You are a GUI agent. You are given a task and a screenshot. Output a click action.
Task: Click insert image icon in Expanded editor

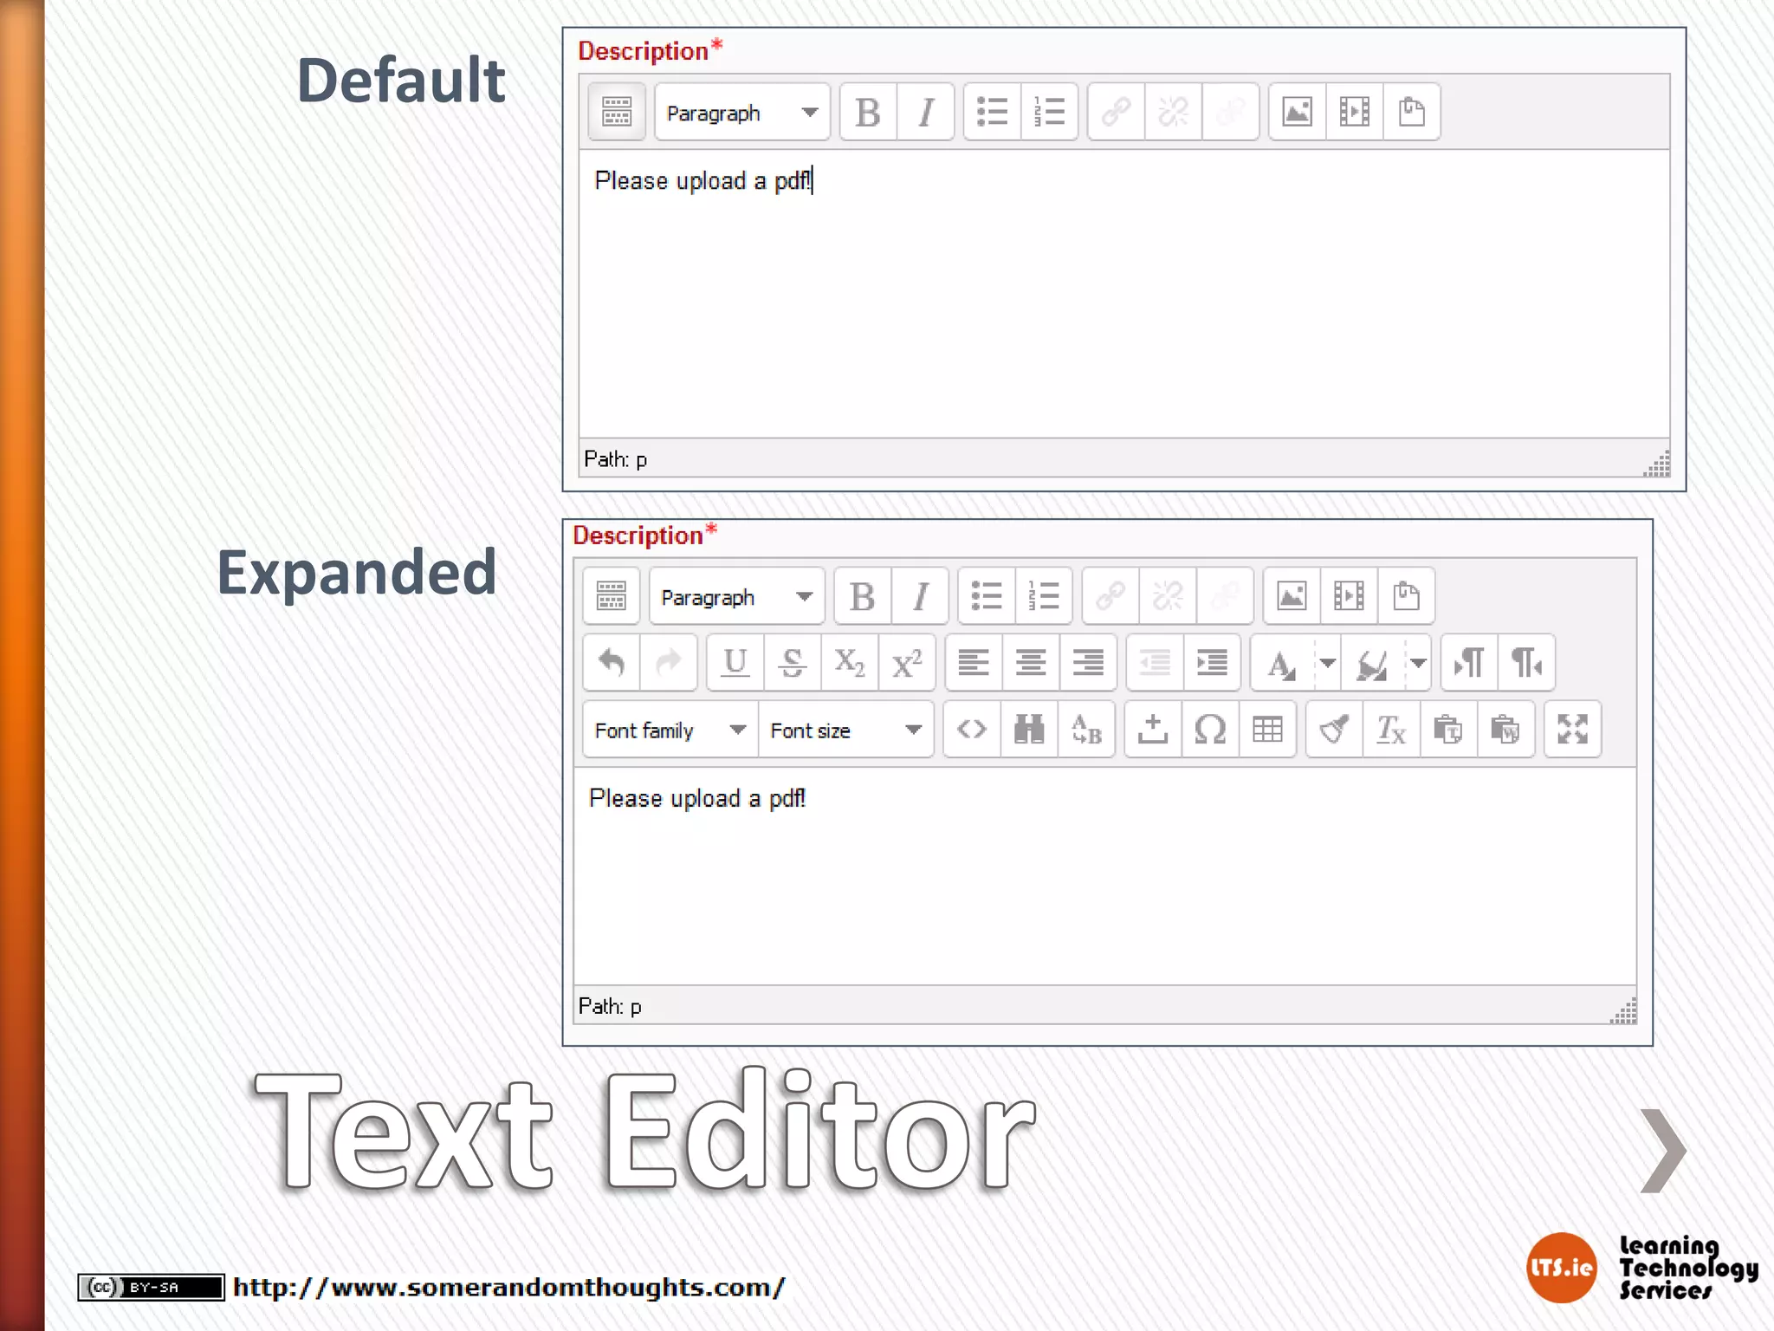click(1292, 596)
